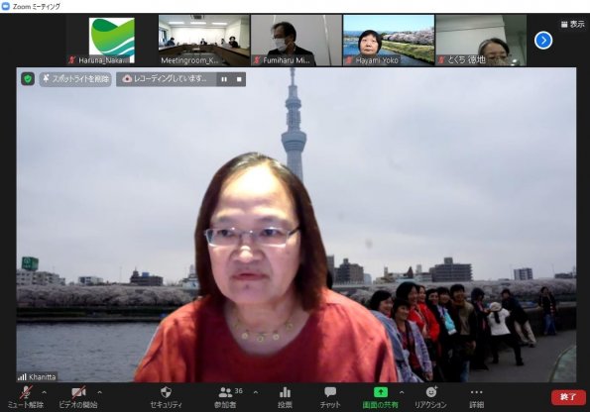This screenshot has height=412, width=590.
Task: Pause the cloud recording
Action: [224, 79]
